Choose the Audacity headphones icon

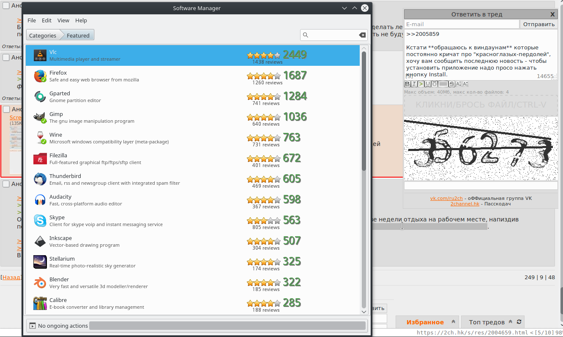pyautogui.click(x=40, y=200)
